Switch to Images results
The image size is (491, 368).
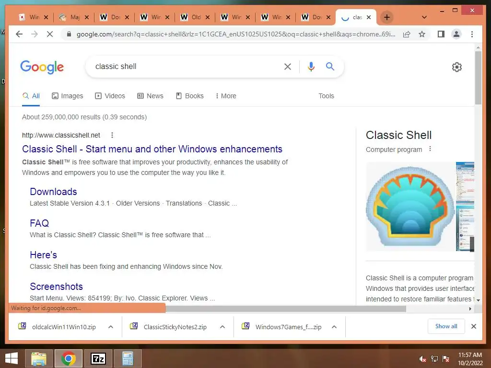(67, 96)
